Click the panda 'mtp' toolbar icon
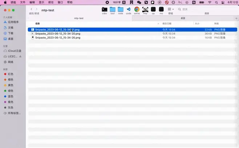The height and width of the screenshot is (148, 239). point(145,9)
